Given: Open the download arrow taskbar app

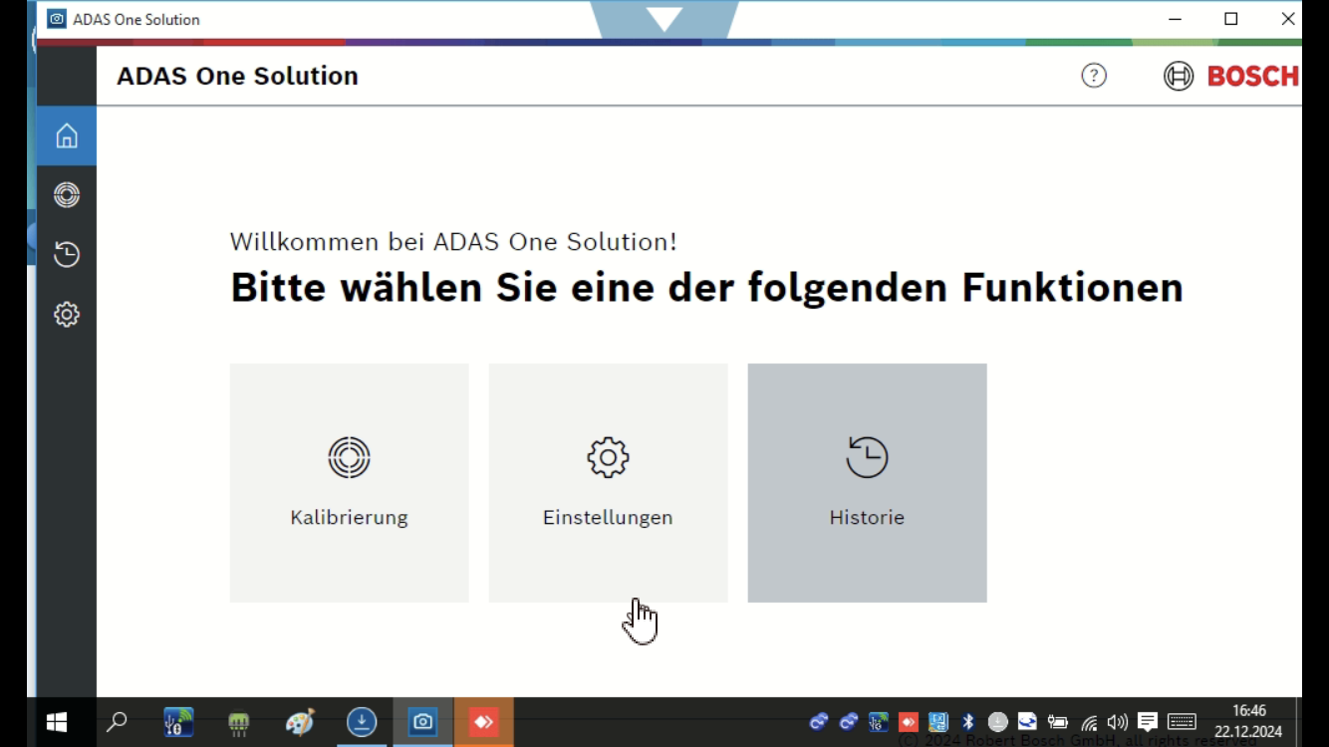Looking at the screenshot, I should point(362,722).
